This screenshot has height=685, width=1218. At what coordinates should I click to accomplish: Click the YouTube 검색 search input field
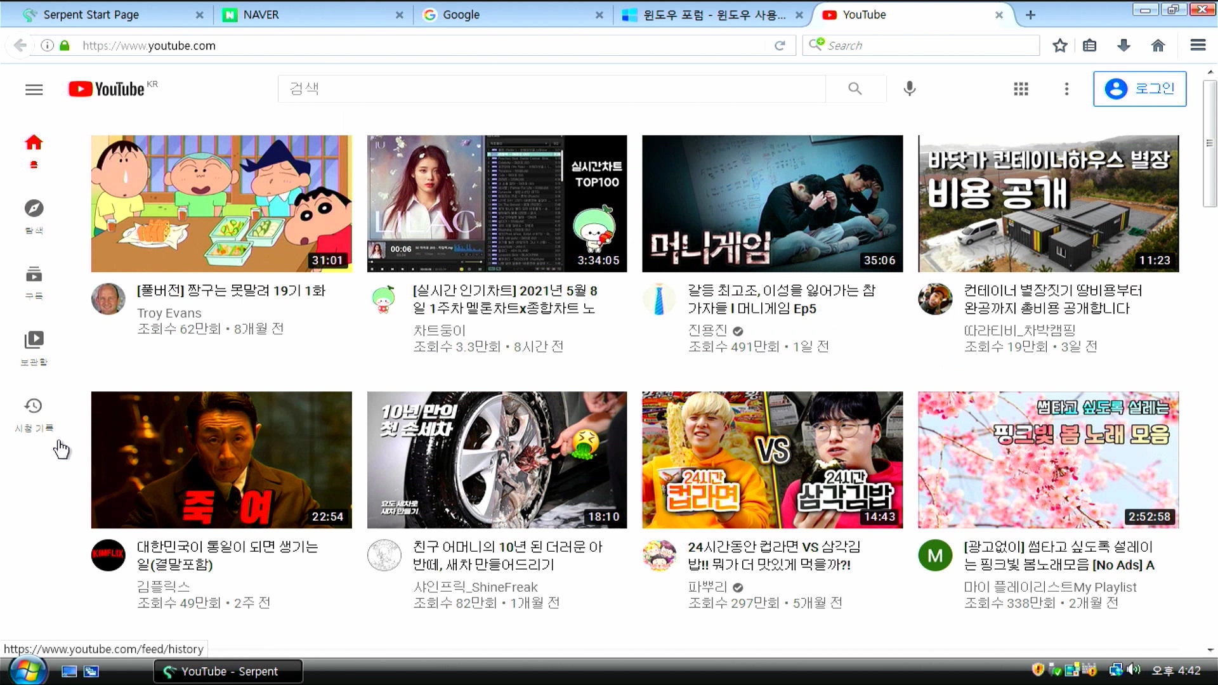[x=552, y=89]
